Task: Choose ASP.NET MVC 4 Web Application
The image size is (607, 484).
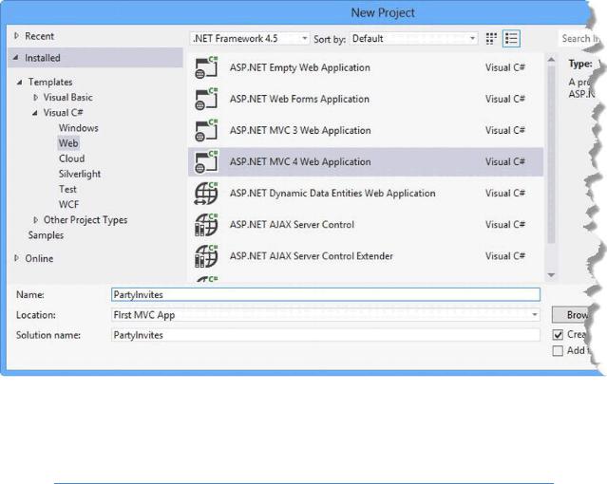Action: (366, 161)
